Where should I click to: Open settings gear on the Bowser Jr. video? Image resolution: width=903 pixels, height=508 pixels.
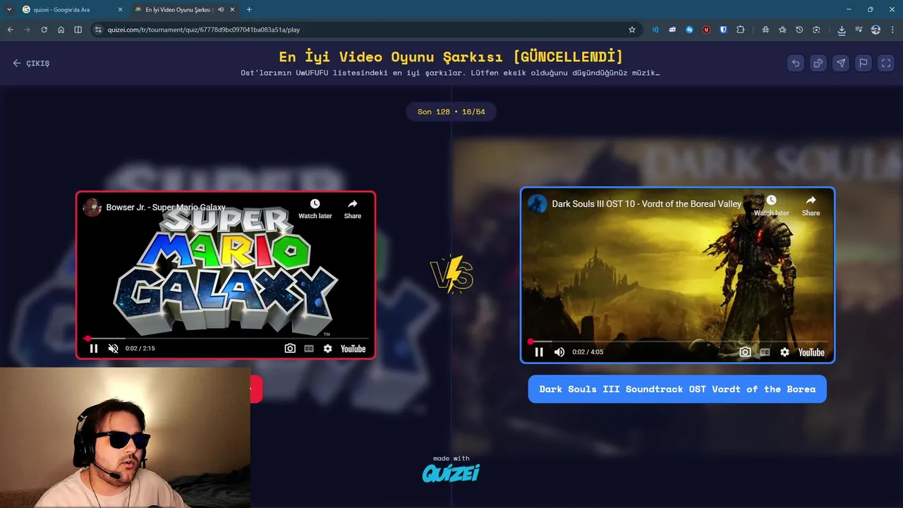click(x=327, y=349)
